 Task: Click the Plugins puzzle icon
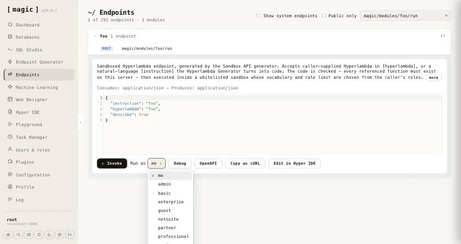(10, 162)
